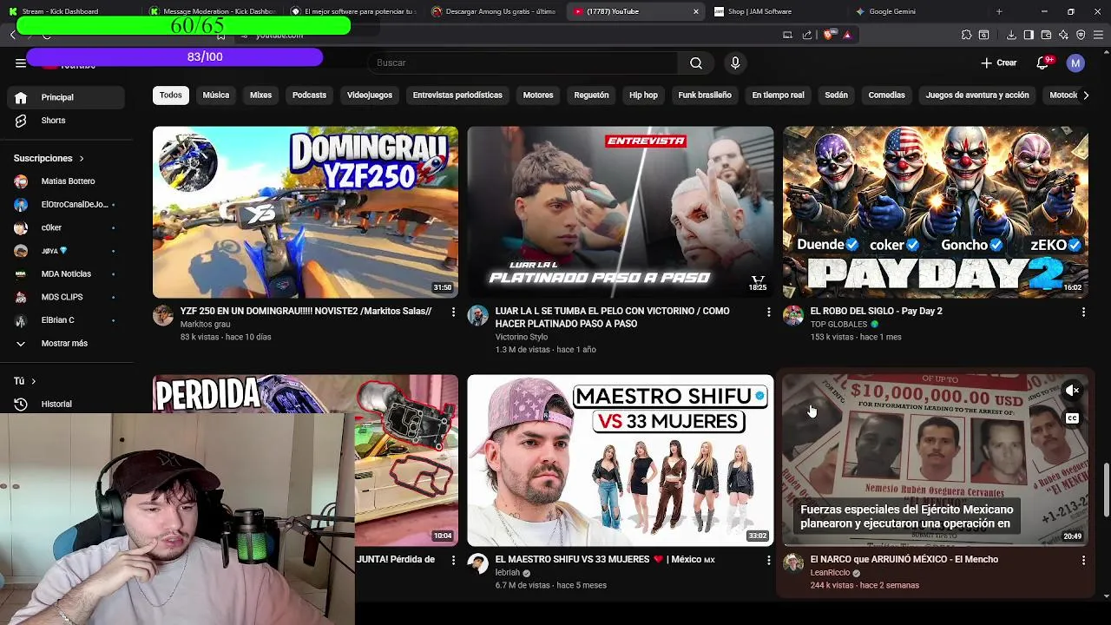
Task: Toggle captions on El Mencho preview
Action: [1073, 418]
